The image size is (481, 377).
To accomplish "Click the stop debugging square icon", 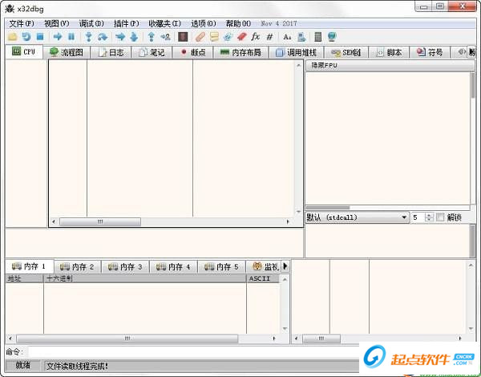I will pos(40,37).
